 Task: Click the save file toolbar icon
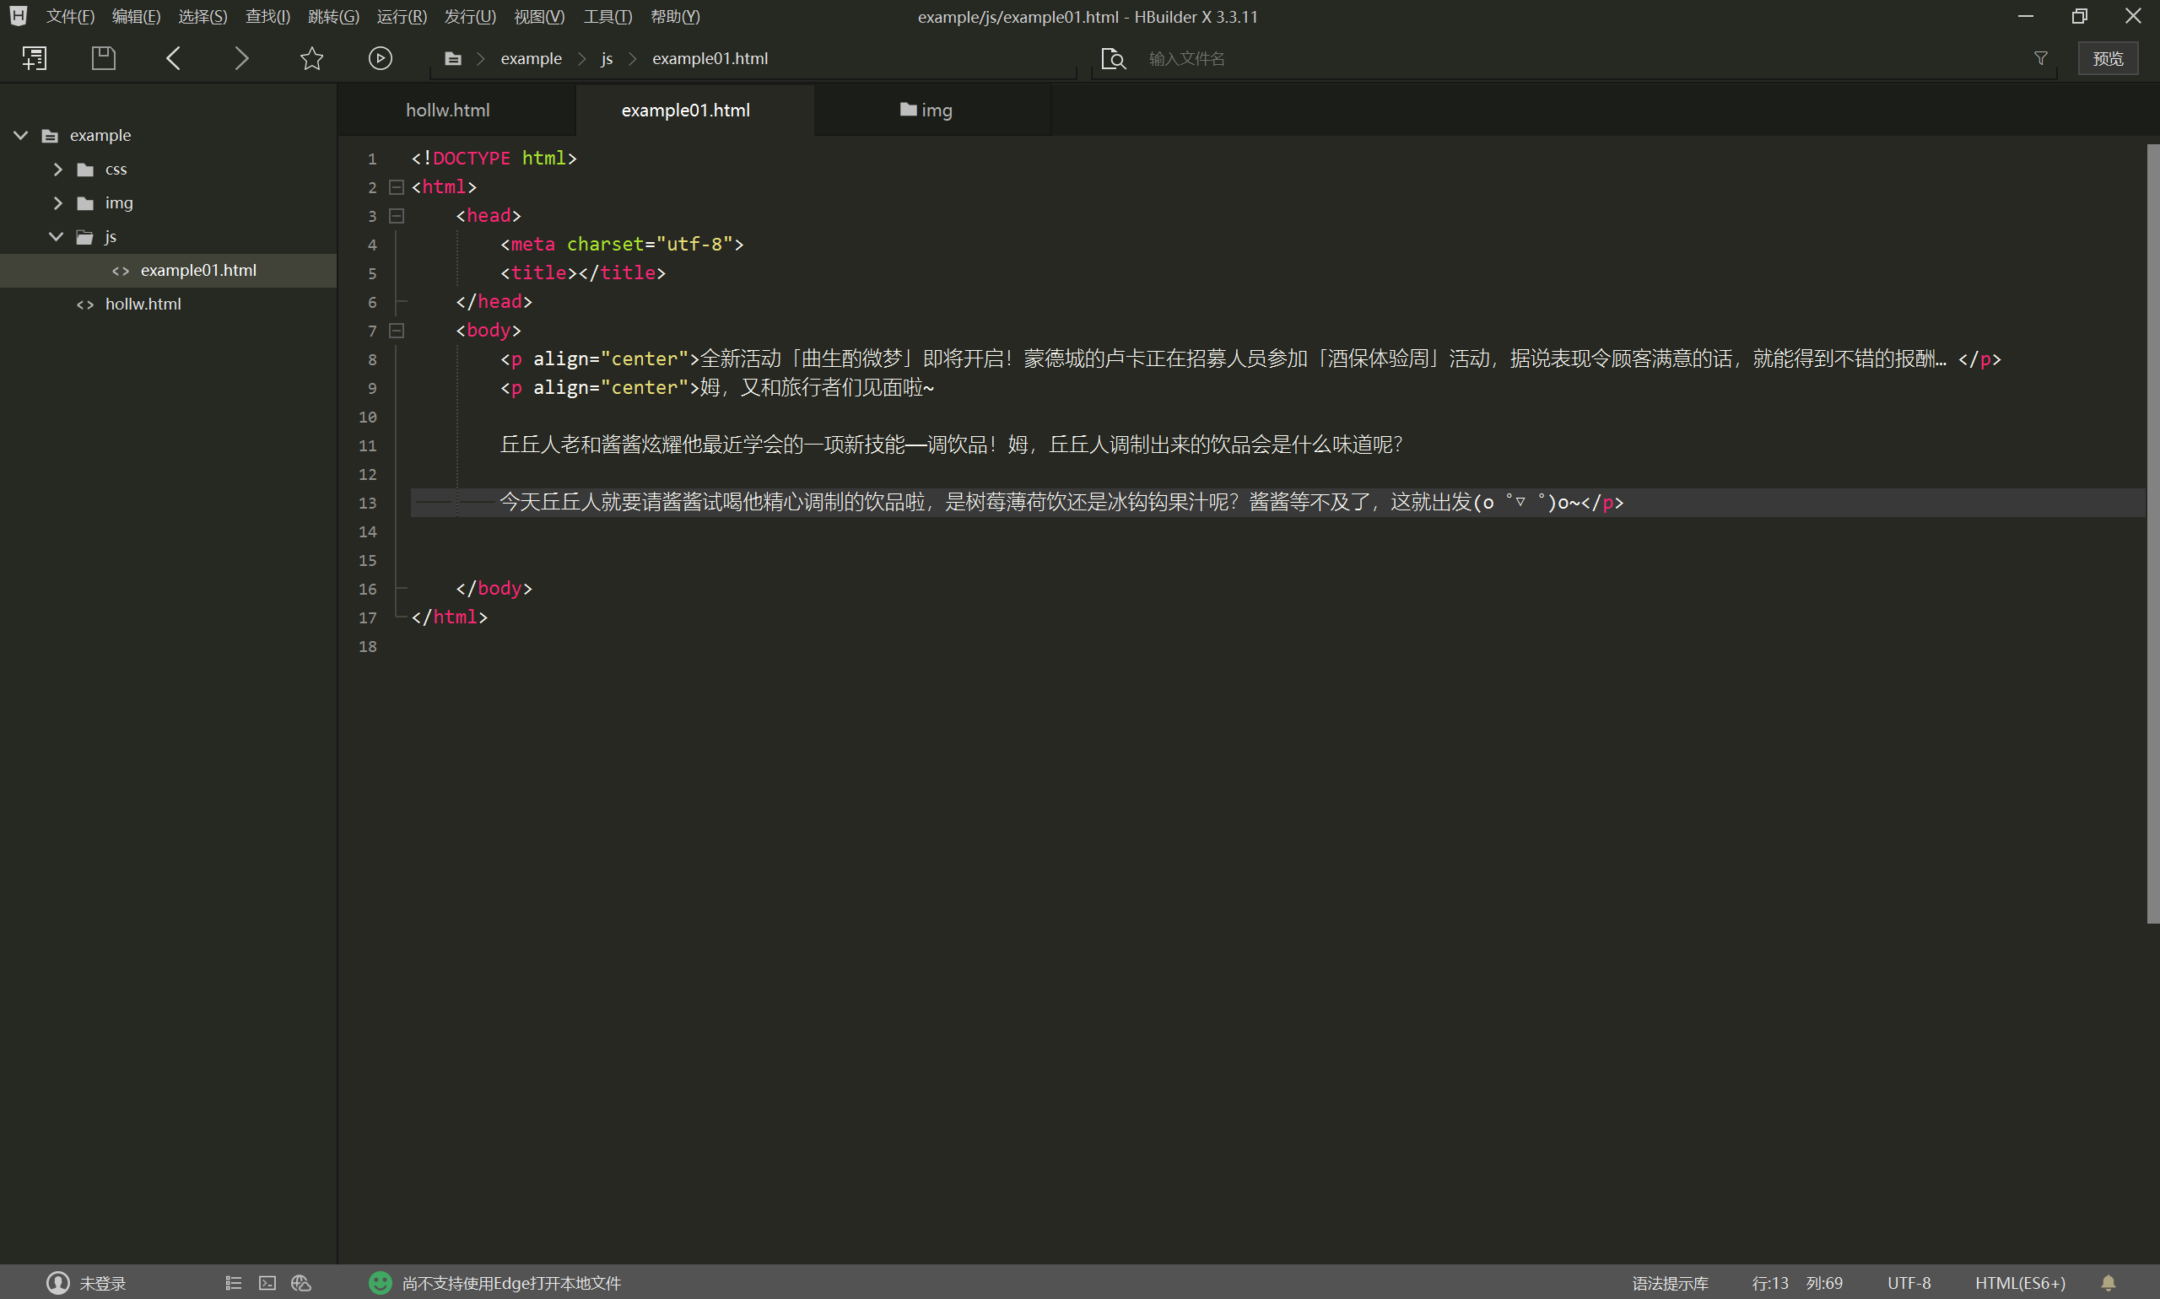point(103,59)
